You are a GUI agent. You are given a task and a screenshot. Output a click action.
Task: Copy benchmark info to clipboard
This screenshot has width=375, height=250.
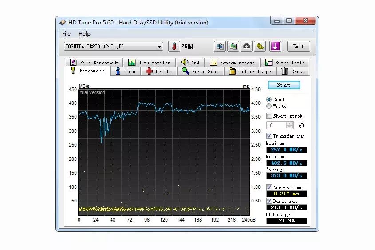(220, 46)
